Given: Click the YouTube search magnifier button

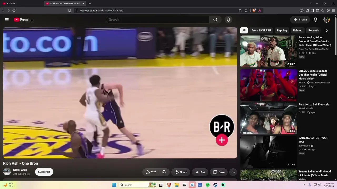Looking at the screenshot, I should [x=215, y=20].
